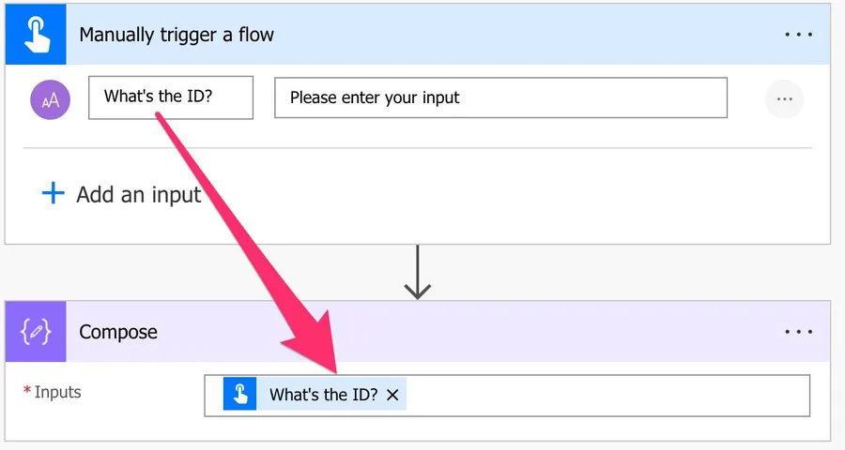
Task: Open the Compose card's ellipsis menu
Action: coord(798,332)
